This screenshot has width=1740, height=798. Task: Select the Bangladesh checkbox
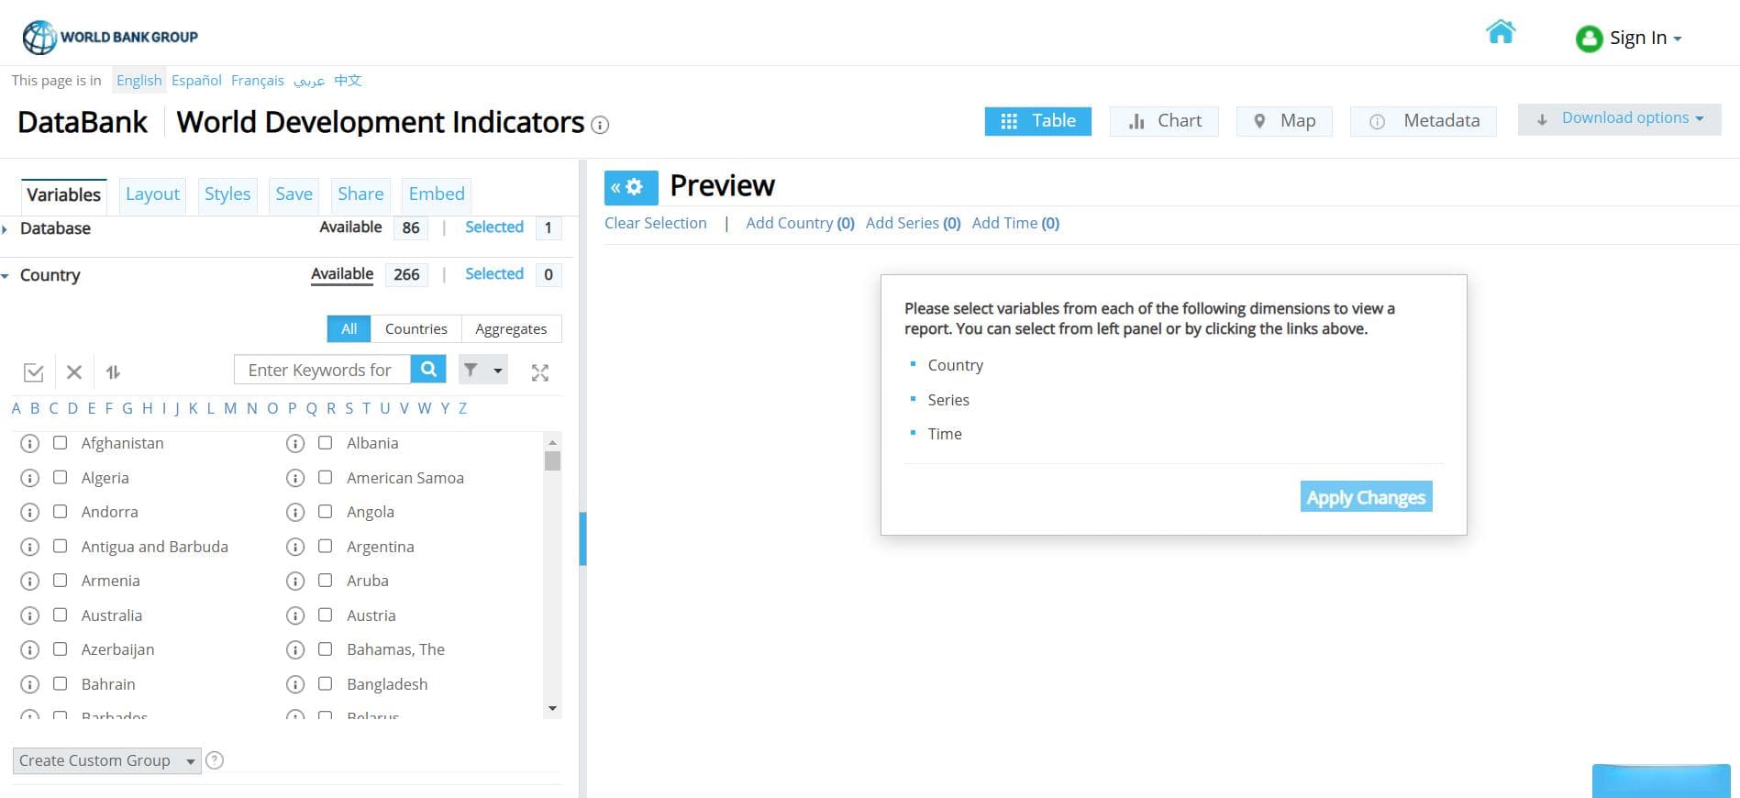coord(326,683)
